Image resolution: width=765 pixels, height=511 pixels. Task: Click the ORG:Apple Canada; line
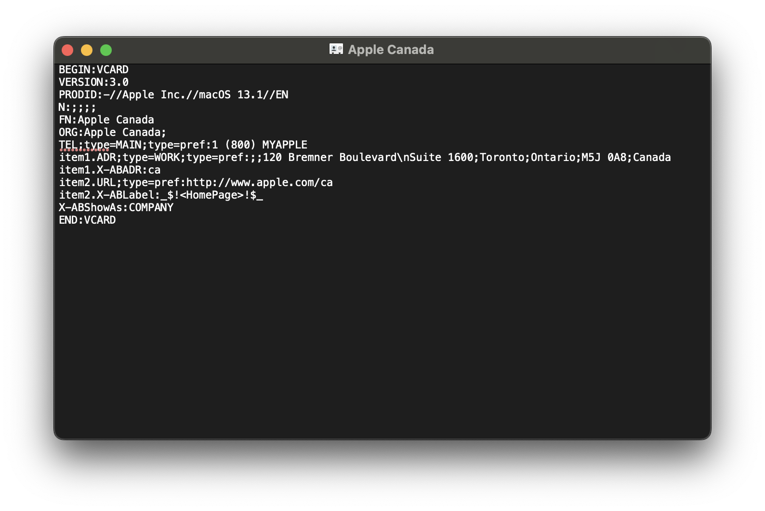[112, 133]
